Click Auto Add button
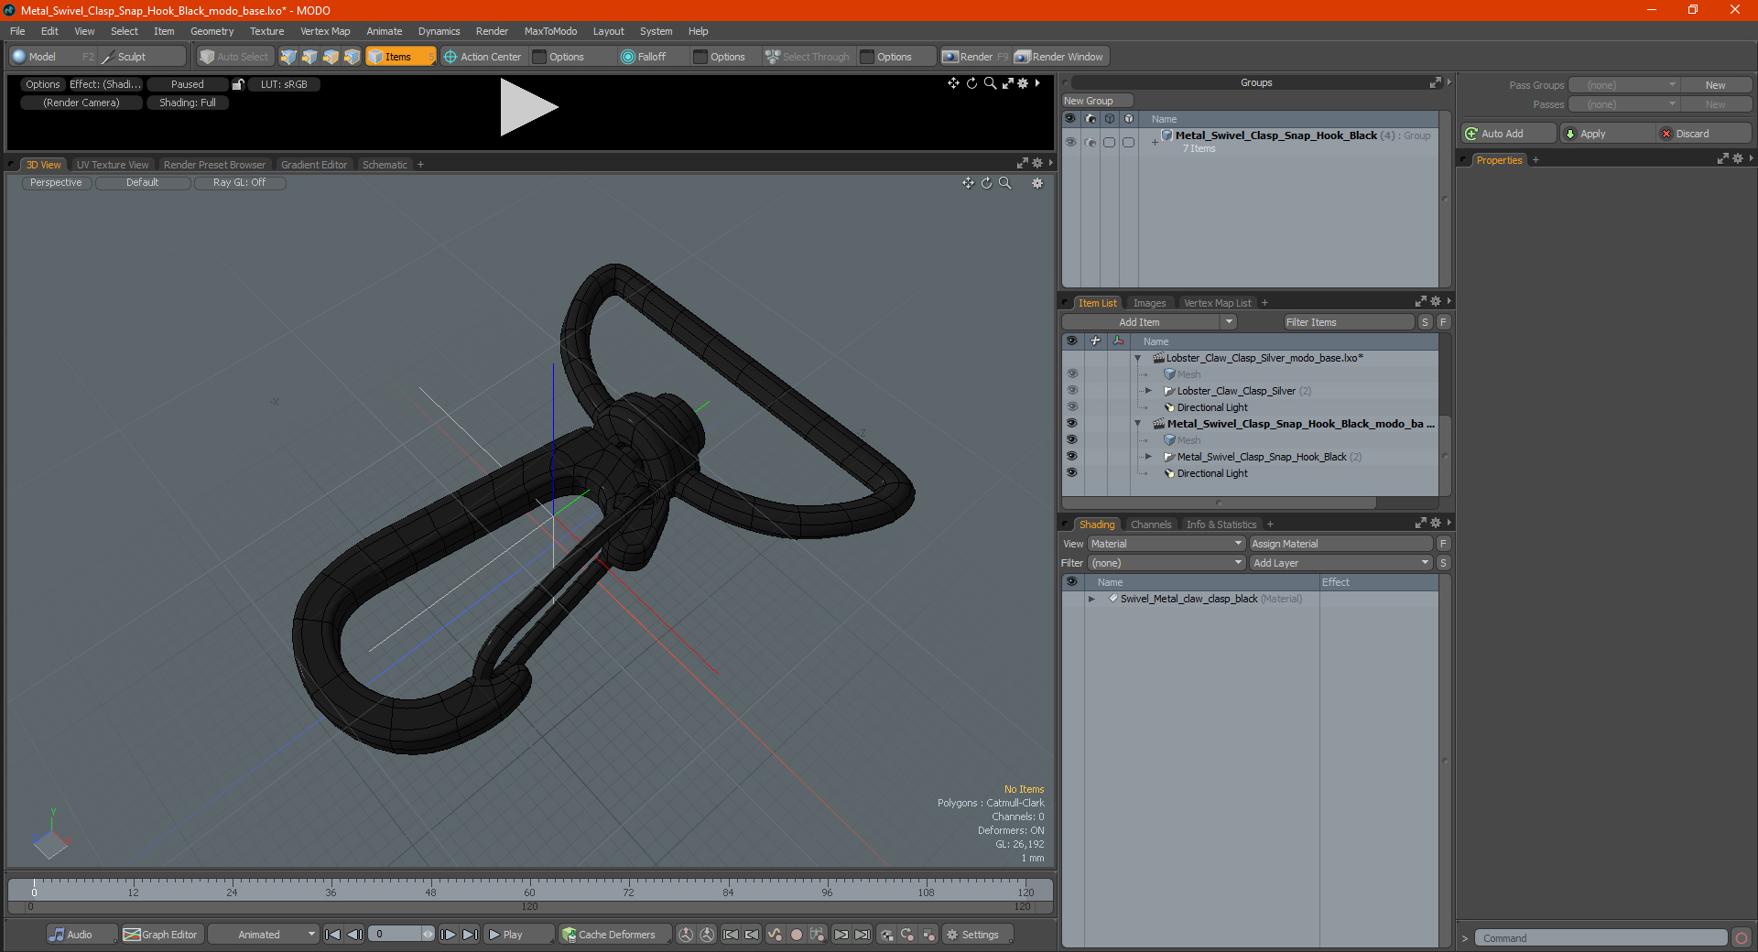Screen dimensions: 1758x952 click(1508, 134)
